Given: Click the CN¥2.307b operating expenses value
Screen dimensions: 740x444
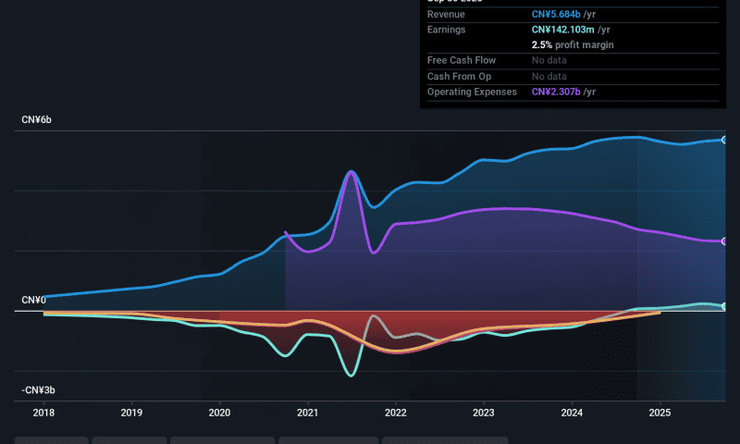Looking at the screenshot, I should pos(556,92).
